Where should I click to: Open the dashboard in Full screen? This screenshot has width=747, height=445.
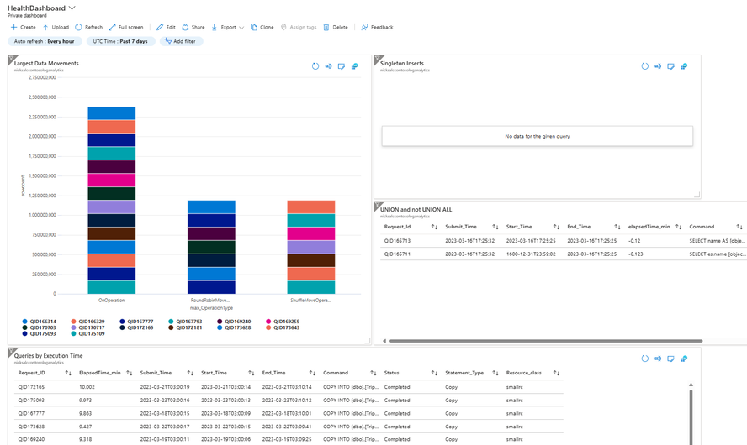pos(126,27)
